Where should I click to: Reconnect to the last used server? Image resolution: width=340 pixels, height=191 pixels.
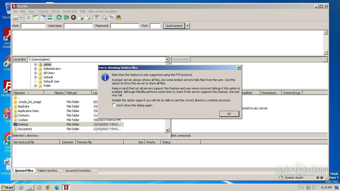88,18
